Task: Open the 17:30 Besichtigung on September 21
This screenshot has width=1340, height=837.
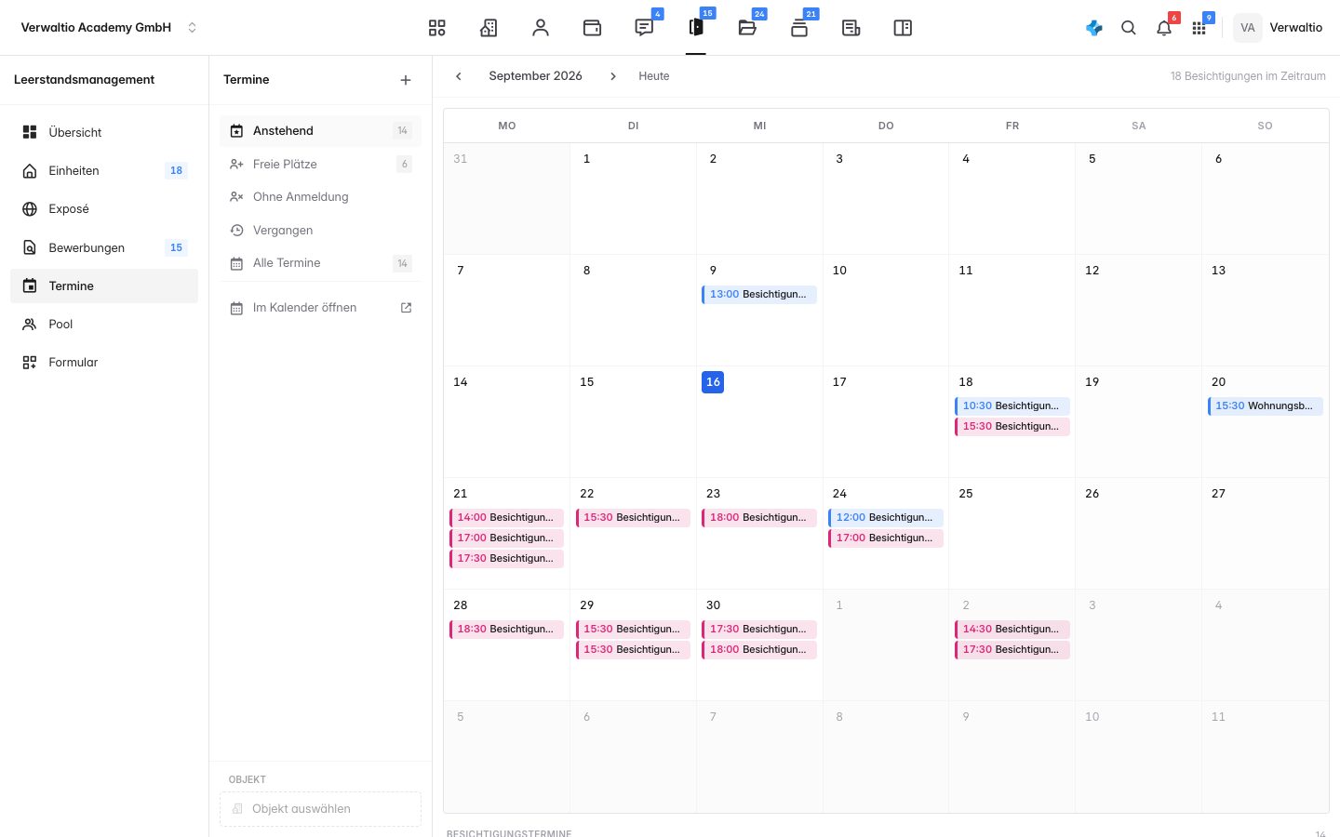Action: (x=506, y=559)
